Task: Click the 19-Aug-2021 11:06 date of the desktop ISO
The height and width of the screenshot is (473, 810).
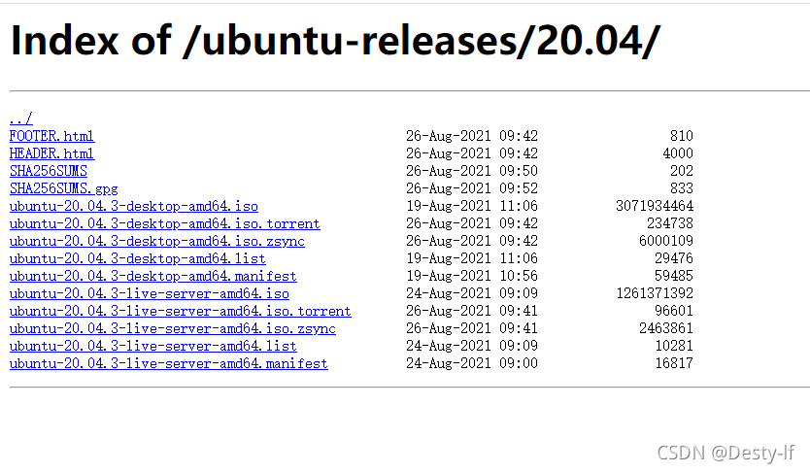Action: tap(472, 206)
